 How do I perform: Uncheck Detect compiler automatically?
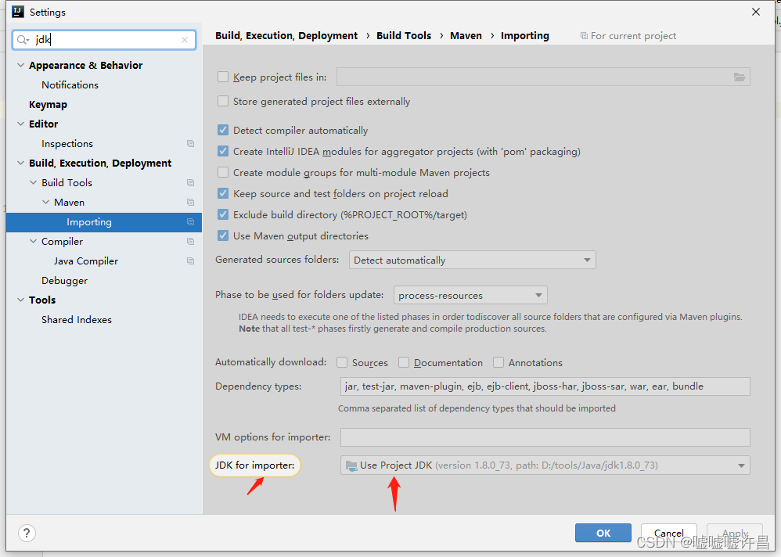coord(223,130)
